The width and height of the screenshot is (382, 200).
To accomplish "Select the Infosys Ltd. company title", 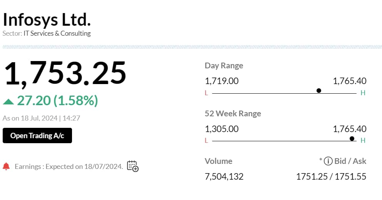I will [47, 19].
